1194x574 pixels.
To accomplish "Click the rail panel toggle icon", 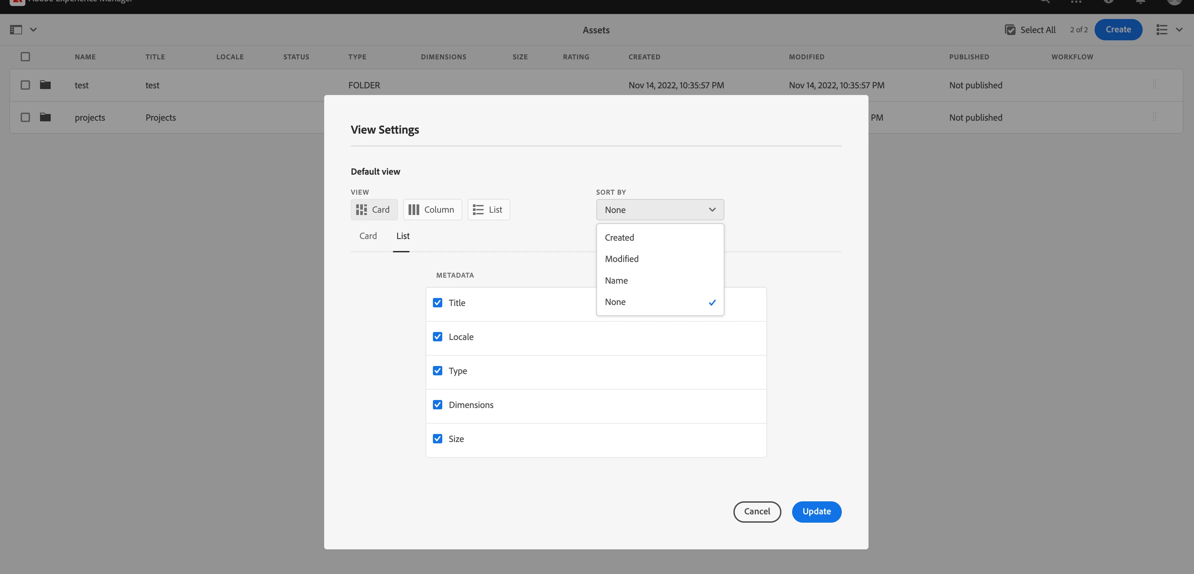I will click(16, 30).
